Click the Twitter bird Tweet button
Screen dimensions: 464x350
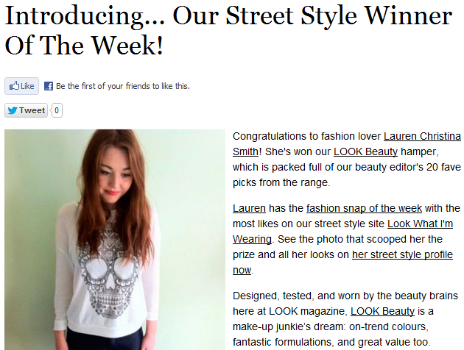(x=26, y=110)
